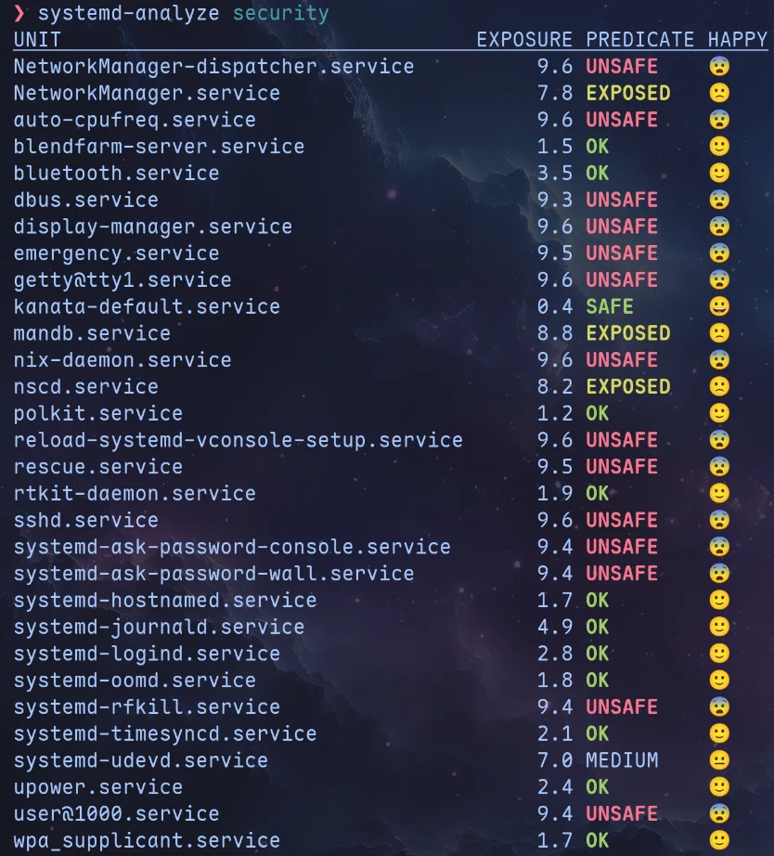
Task: Click the scared emoji on sshd.service row
Action: tap(719, 520)
